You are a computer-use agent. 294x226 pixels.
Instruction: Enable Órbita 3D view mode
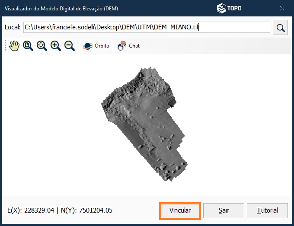point(96,46)
